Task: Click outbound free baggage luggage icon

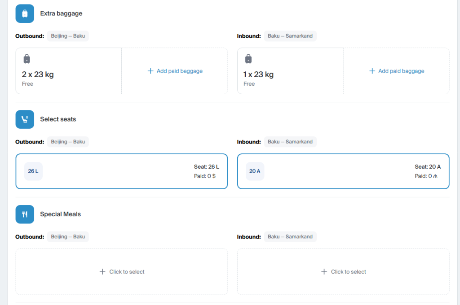Action: [27, 59]
